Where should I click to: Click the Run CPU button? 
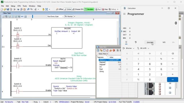[98, 9]
